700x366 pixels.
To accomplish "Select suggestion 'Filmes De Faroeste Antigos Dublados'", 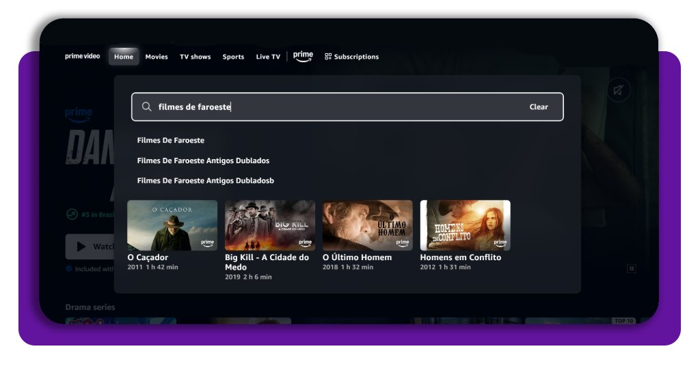I will [x=203, y=160].
